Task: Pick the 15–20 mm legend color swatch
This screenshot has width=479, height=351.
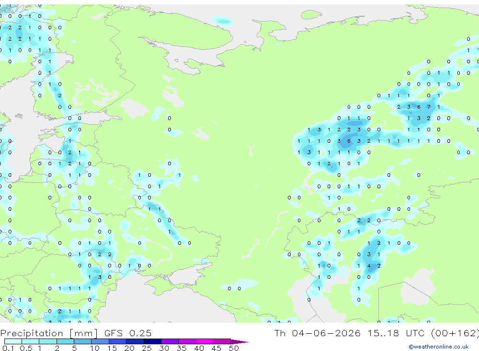Action: 118,341
